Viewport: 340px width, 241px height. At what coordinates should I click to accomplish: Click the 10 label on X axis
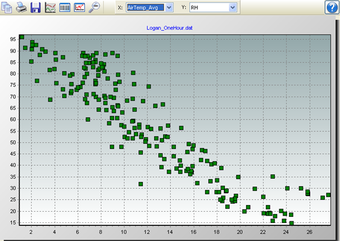coord(124,232)
